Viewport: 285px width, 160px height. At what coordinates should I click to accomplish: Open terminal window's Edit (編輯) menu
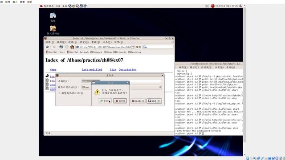183,67
